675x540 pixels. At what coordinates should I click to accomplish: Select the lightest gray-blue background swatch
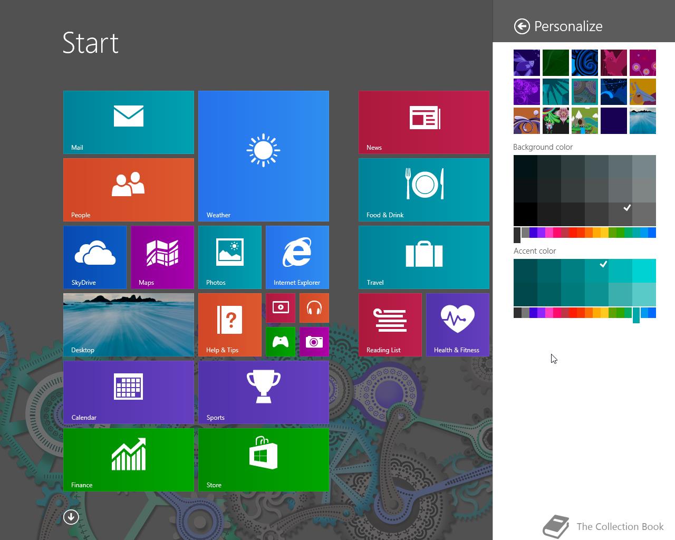(644, 167)
